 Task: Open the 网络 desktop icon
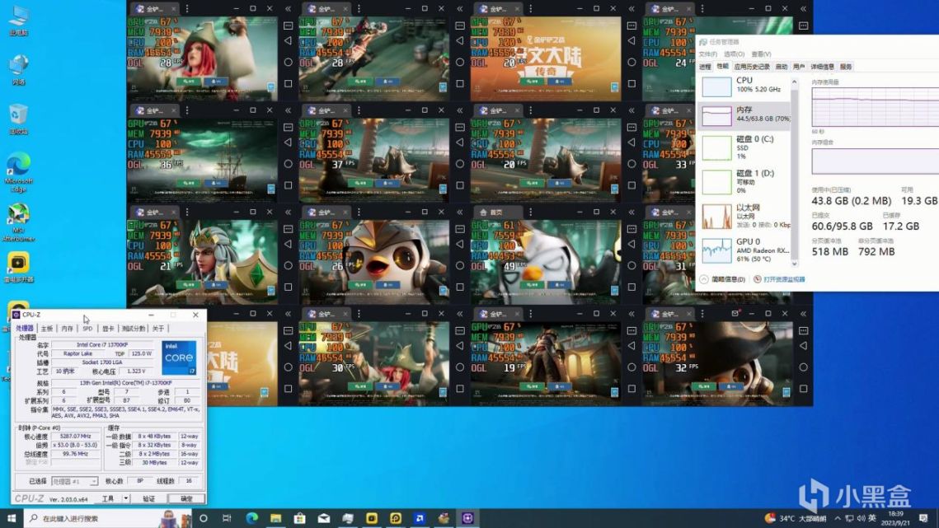19,69
